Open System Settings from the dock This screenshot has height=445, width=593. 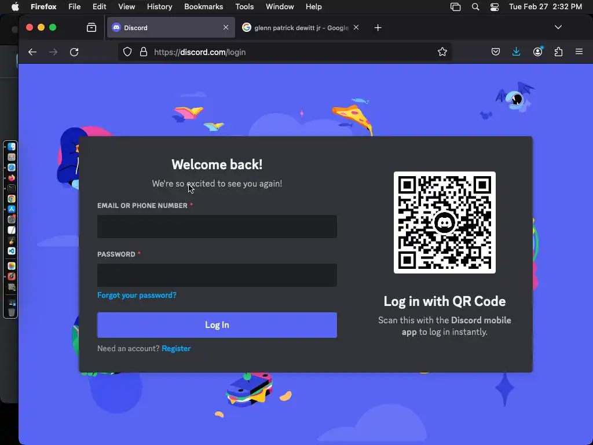click(x=12, y=220)
